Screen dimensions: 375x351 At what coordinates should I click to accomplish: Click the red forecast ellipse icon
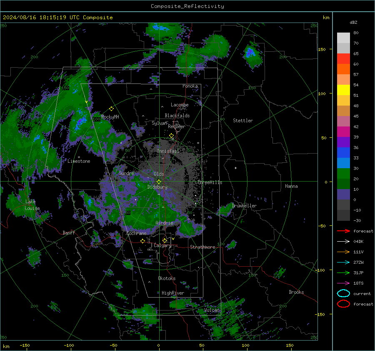[343, 304]
